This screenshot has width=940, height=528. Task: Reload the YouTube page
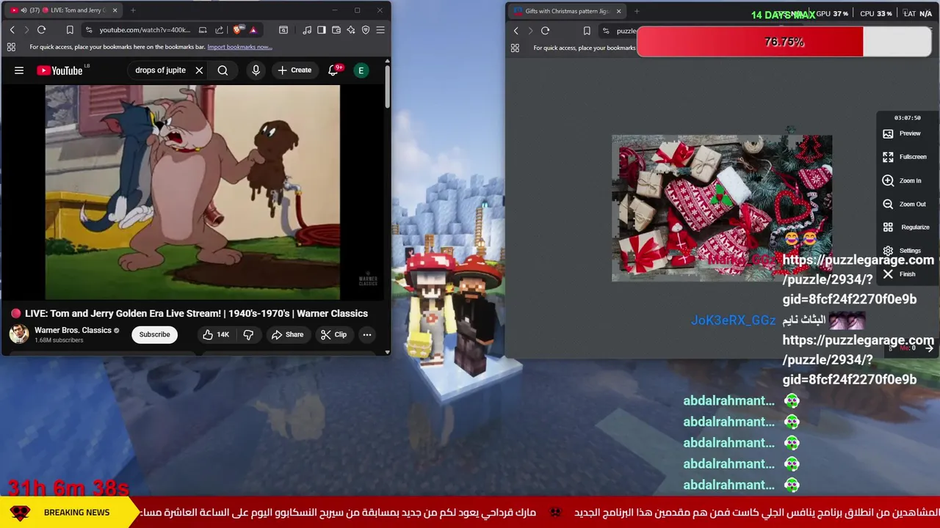(x=41, y=30)
